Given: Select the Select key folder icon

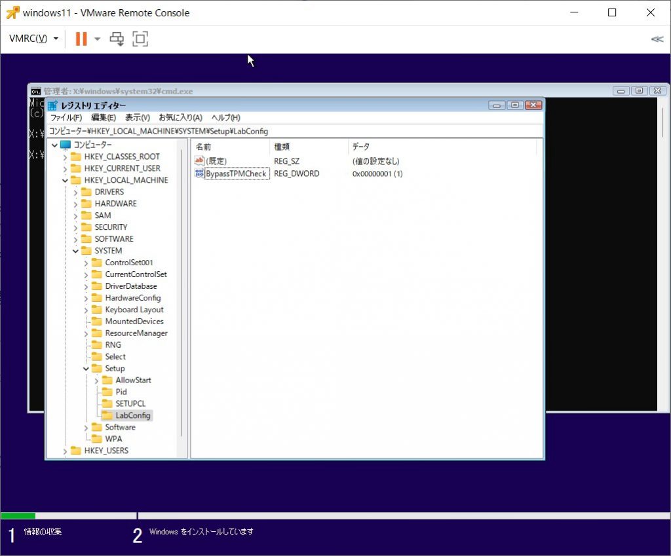Looking at the screenshot, I should (97, 356).
